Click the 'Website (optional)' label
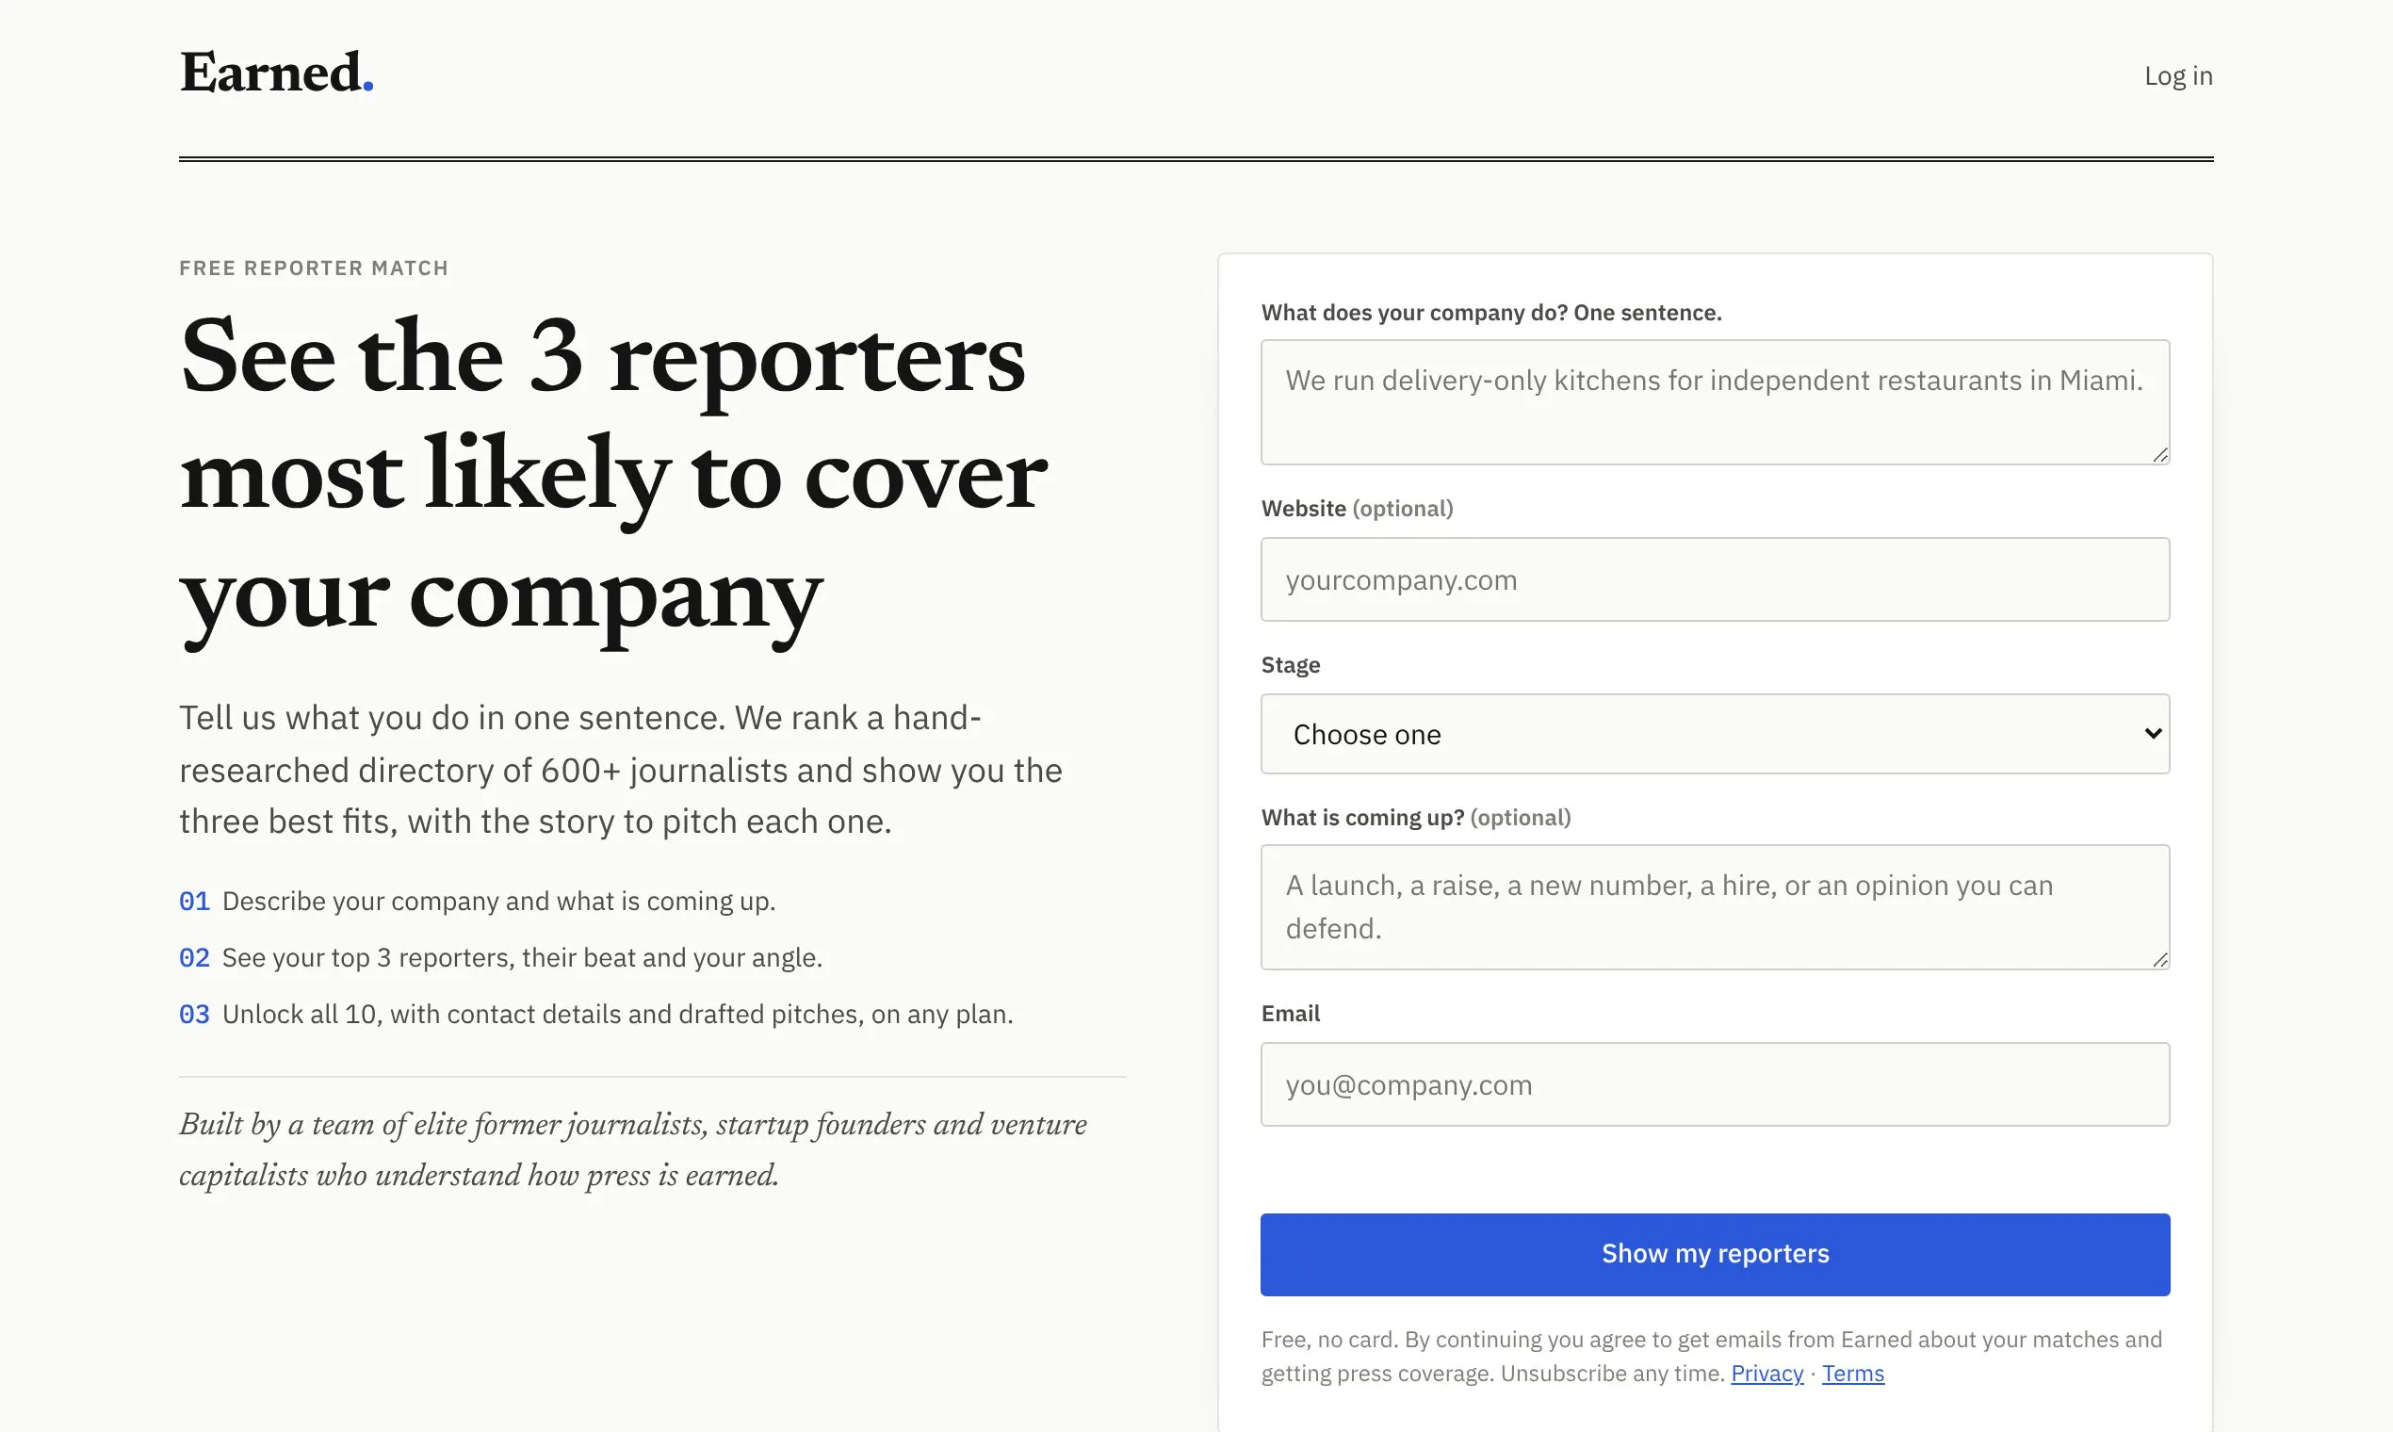The width and height of the screenshot is (2393, 1432). tap(1357, 509)
